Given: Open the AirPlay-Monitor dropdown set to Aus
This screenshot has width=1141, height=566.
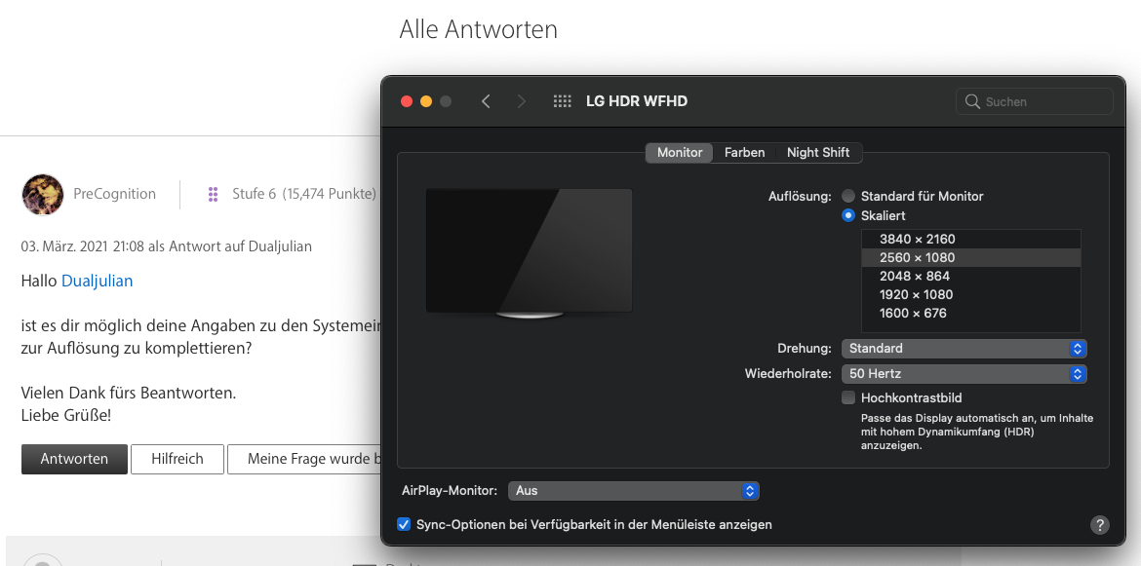Looking at the screenshot, I should coord(633,490).
